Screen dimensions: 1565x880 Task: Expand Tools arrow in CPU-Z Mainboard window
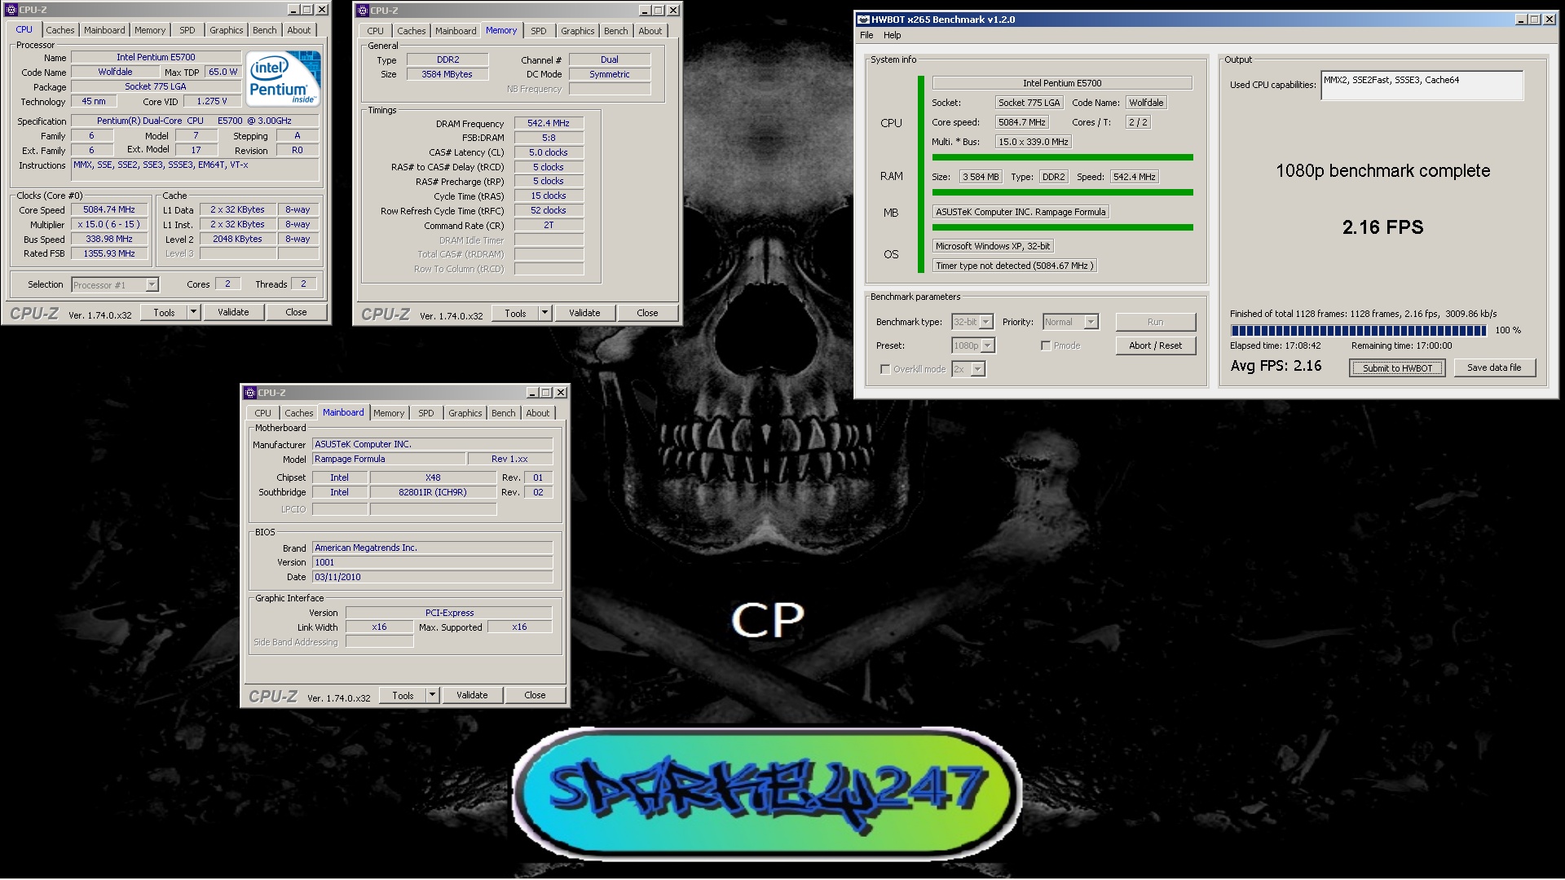(x=432, y=695)
